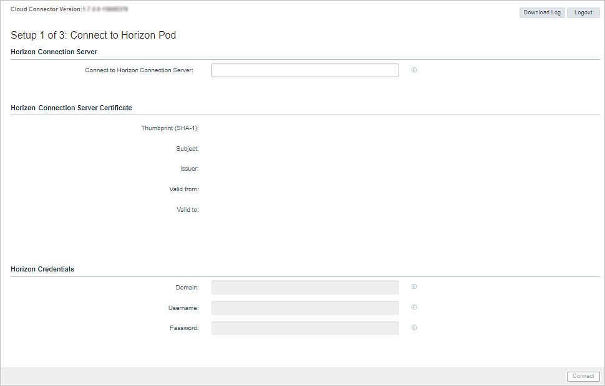The width and height of the screenshot is (605, 386).
Task: Click the 'Setup 1 of 3: Connect to Horizon Pod' heading
Action: pyautogui.click(x=94, y=35)
